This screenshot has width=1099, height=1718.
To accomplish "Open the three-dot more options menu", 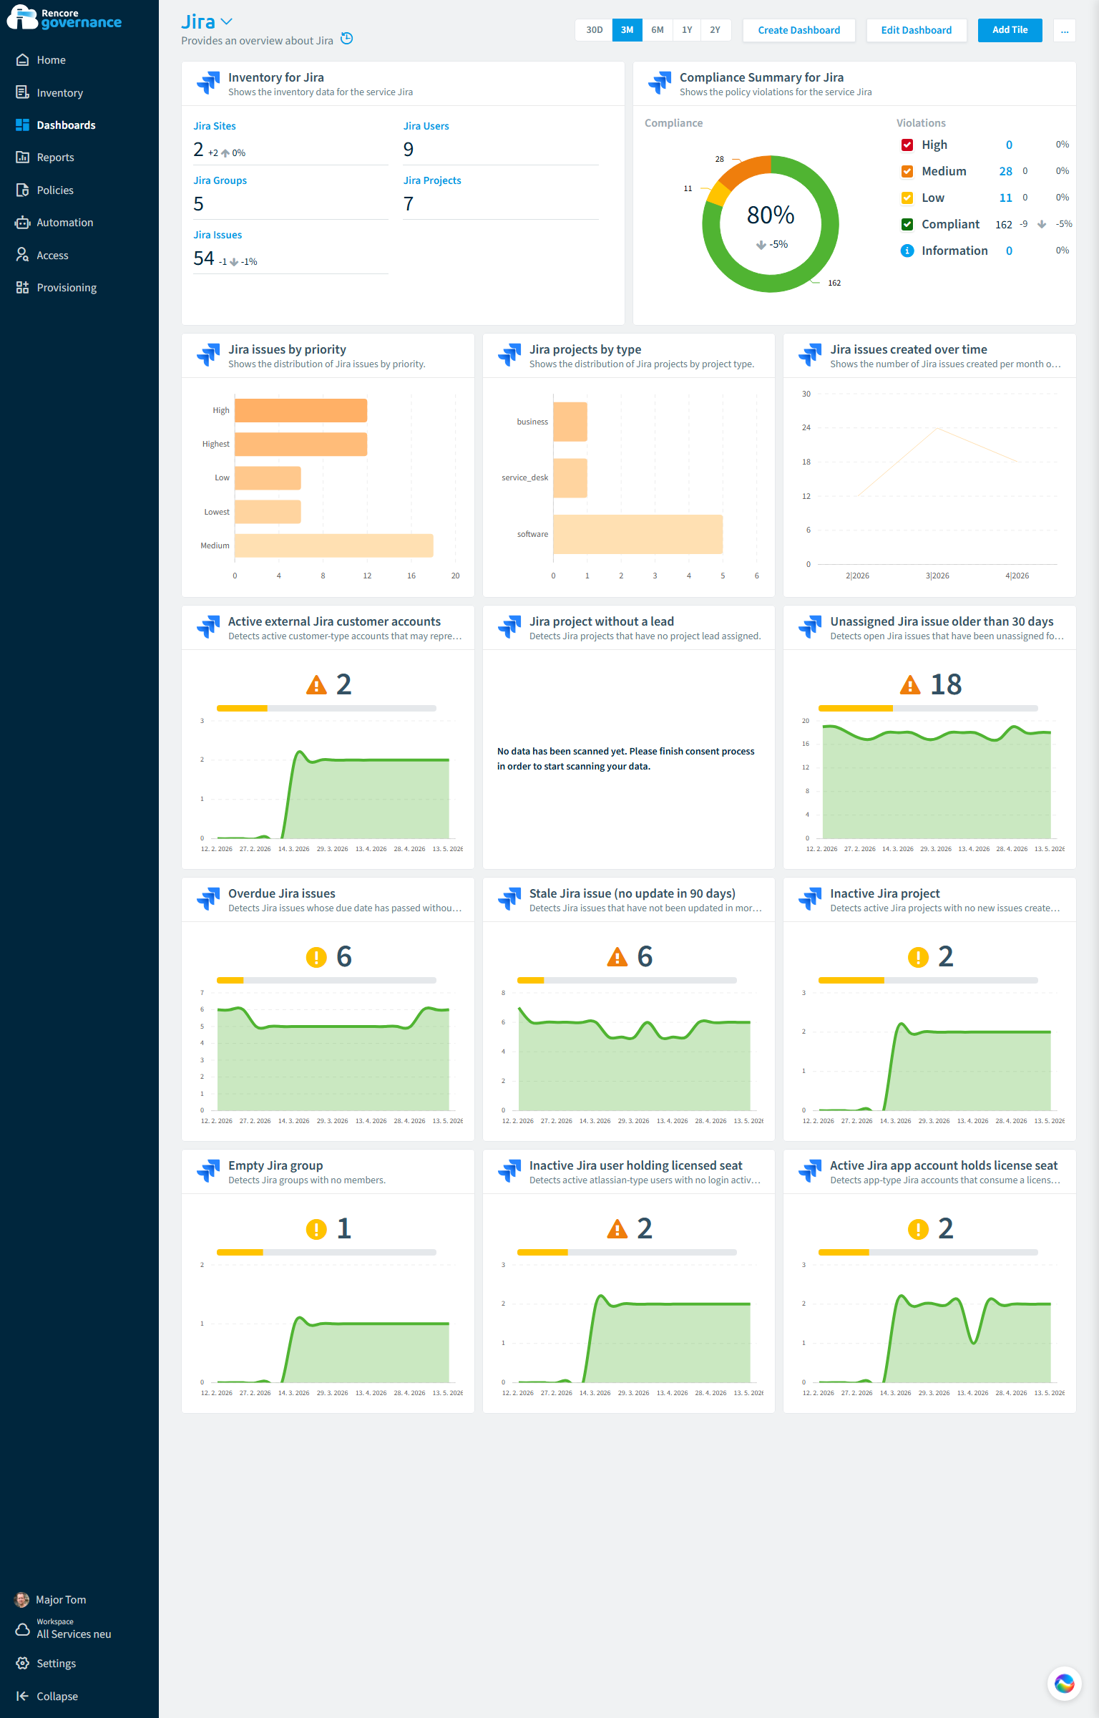I will pos(1065,30).
